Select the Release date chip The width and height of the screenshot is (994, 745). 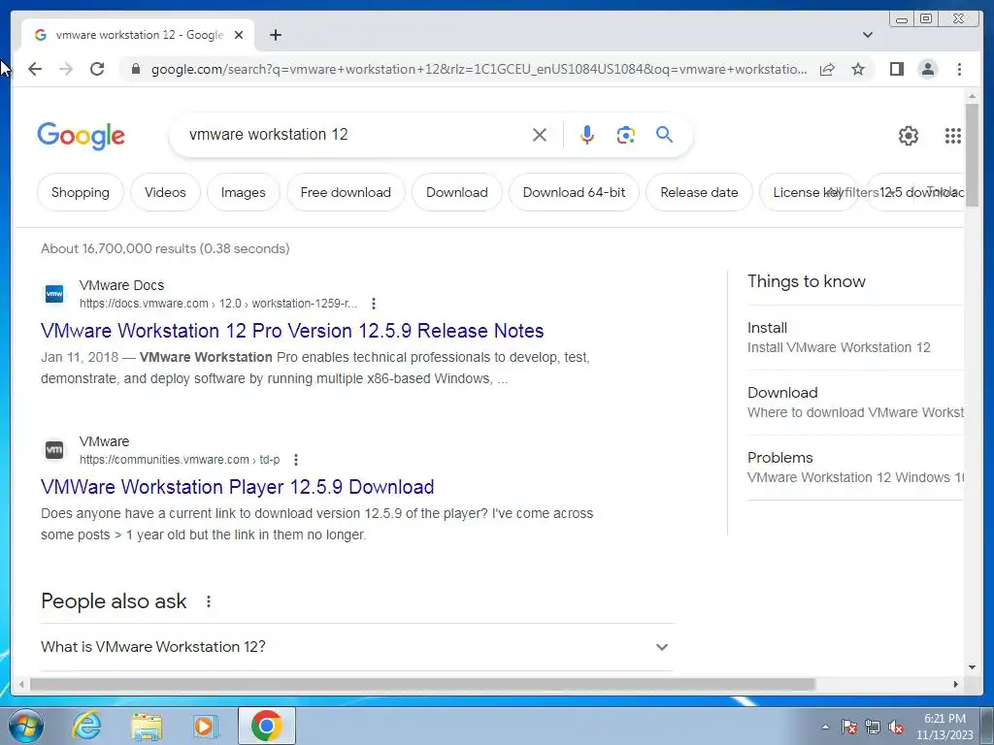pos(699,192)
